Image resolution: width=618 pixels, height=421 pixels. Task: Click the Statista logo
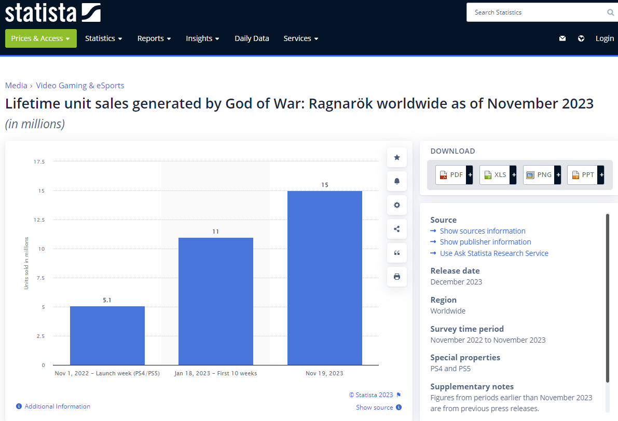[x=53, y=12]
